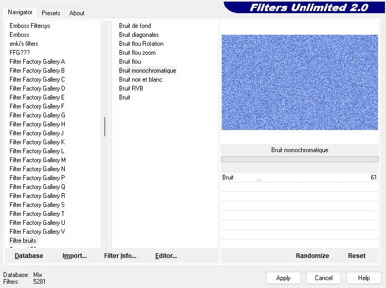
Task: Select Filter Factory Gallery G
Action: [37, 115]
